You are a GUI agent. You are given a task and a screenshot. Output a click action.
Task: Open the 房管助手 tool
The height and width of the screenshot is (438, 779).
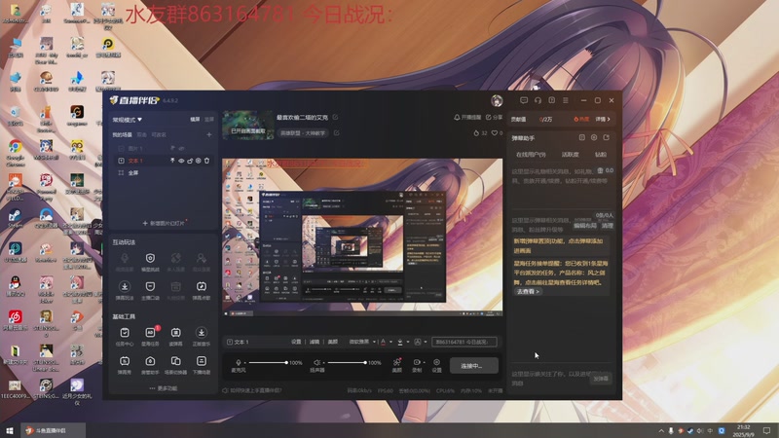click(150, 364)
